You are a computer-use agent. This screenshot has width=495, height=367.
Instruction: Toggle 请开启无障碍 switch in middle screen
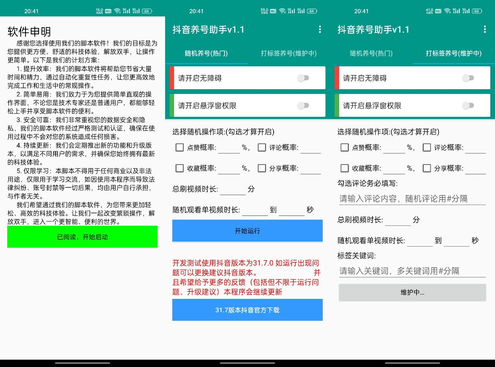click(x=303, y=78)
